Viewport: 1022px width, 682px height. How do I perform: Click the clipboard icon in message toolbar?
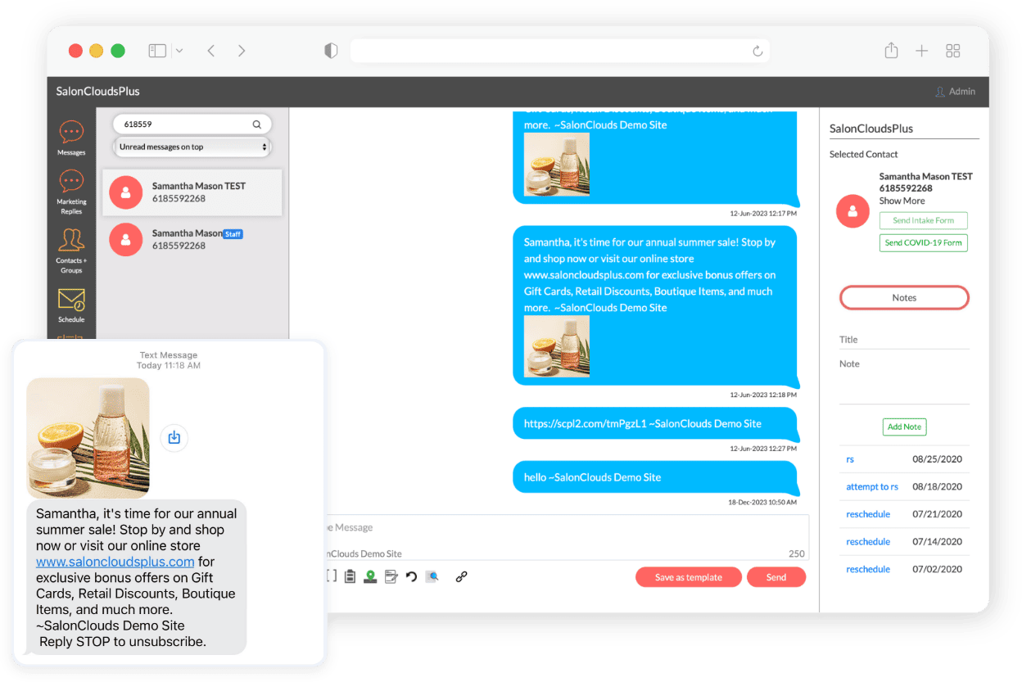click(350, 576)
